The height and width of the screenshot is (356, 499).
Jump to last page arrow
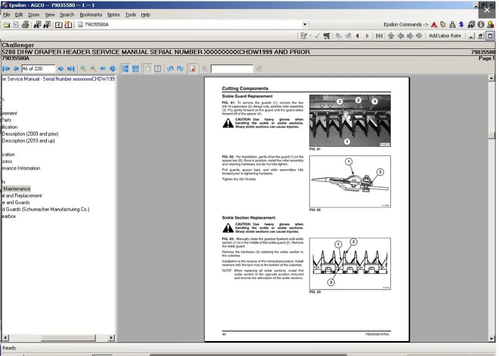(71, 69)
